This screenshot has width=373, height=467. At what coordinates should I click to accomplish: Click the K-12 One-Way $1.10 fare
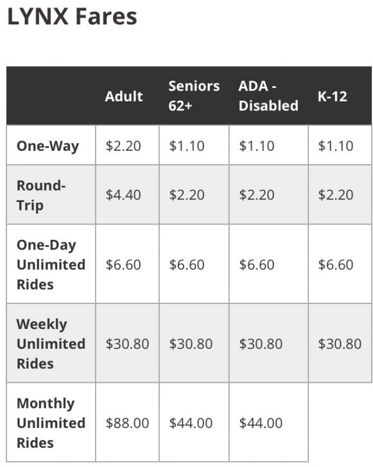(335, 146)
